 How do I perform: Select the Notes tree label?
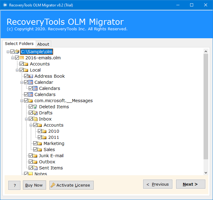[41, 174]
